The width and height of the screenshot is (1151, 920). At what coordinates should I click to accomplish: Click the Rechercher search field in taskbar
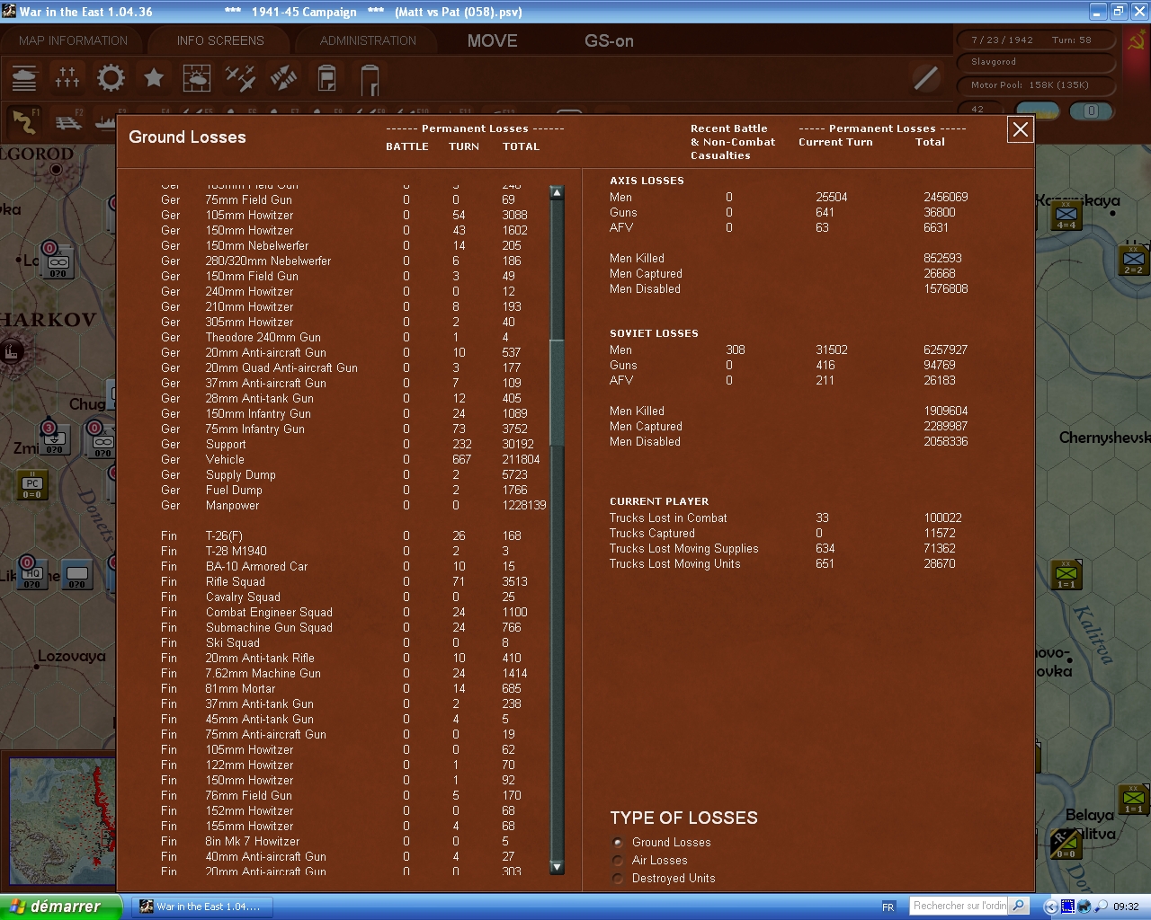[959, 906]
